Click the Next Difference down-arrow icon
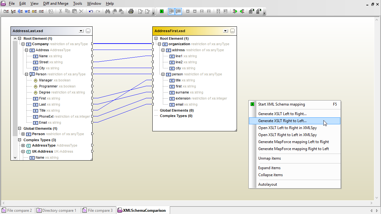This screenshot has width=381, height=214. (188, 11)
